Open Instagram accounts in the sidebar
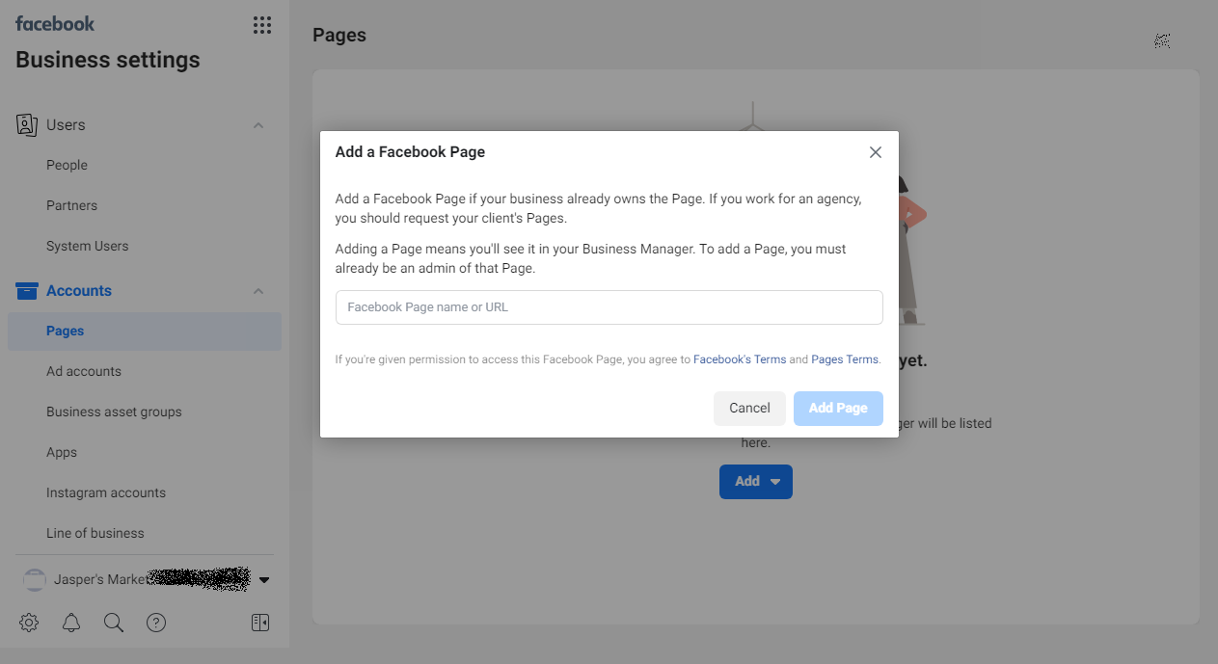The width and height of the screenshot is (1218, 664). tap(106, 492)
